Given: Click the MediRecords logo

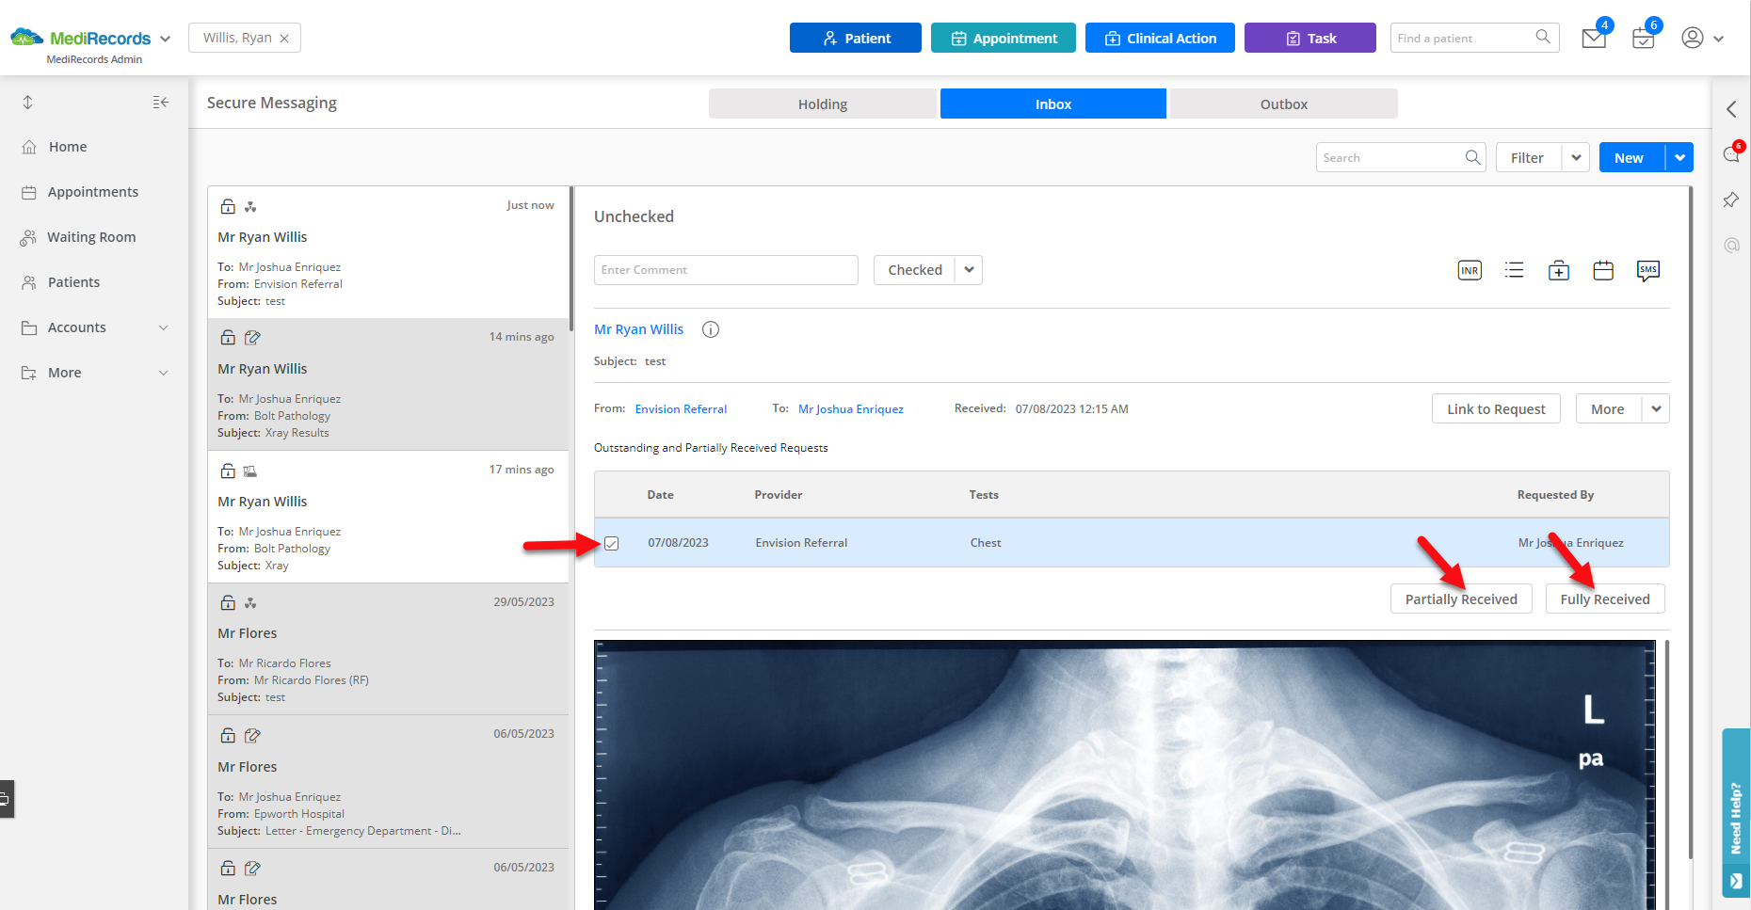Looking at the screenshot, I should [x=80, y=38].
